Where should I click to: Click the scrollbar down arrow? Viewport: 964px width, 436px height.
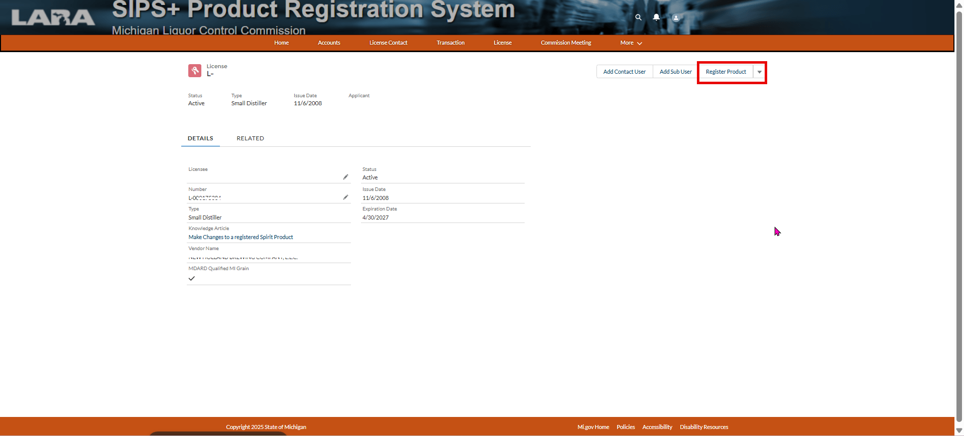coord(959,430)
